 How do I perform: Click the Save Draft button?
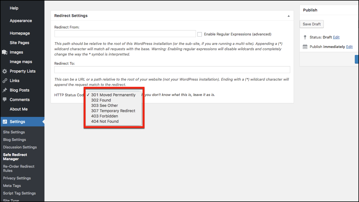311,24
